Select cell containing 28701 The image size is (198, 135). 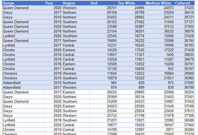112,8
